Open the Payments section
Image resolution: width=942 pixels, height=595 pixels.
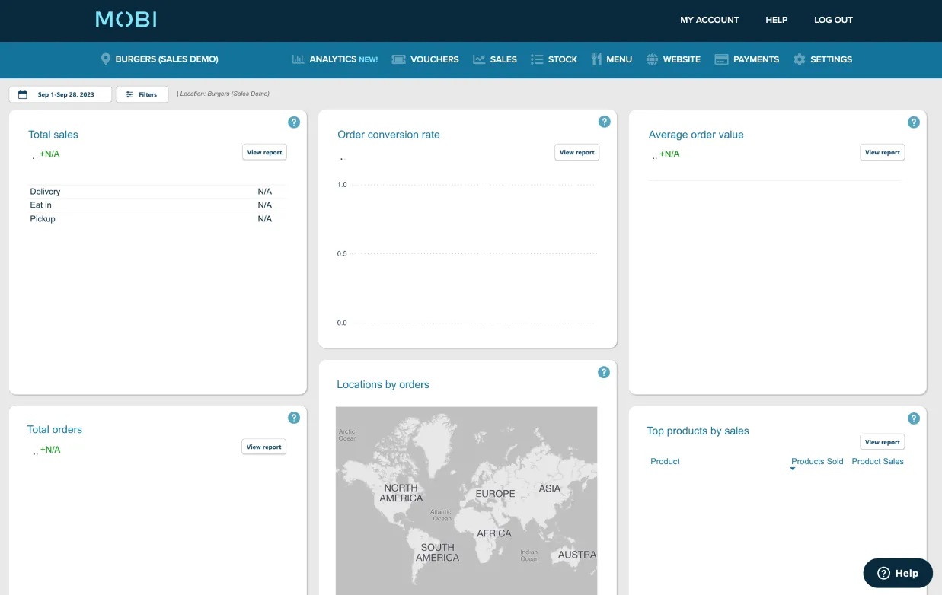(746, 59)
